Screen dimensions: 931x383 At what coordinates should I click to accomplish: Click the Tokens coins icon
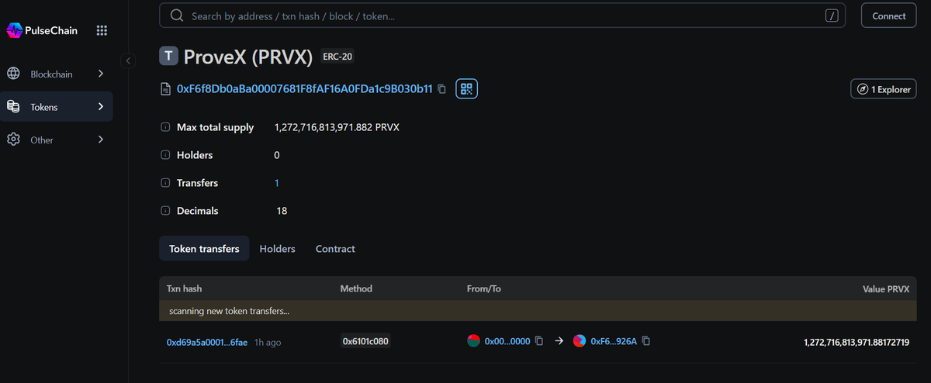pyautogui.click(x=13, y=107)
